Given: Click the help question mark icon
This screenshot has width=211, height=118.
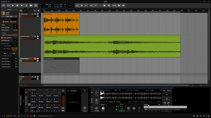Looking at the screenshot, I should 119,6.
